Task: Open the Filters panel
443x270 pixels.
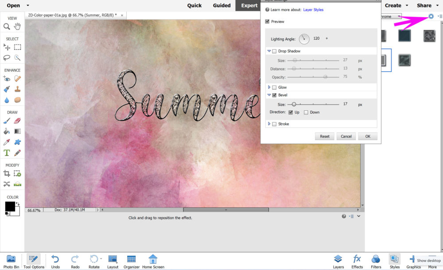Action: (376, 261)
